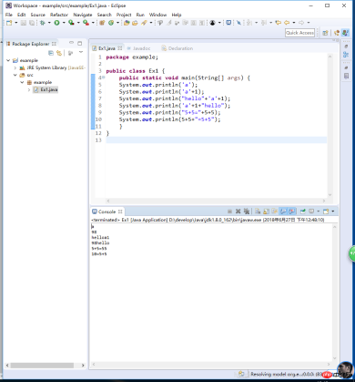This screenshot has height=382, width=355.
Task: Click the Outline icon in right sidebar
Action: coord(346,55)
